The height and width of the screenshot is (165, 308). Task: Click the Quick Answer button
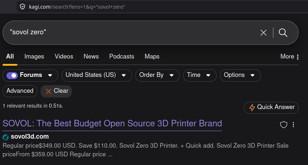(x=271, y=108)
